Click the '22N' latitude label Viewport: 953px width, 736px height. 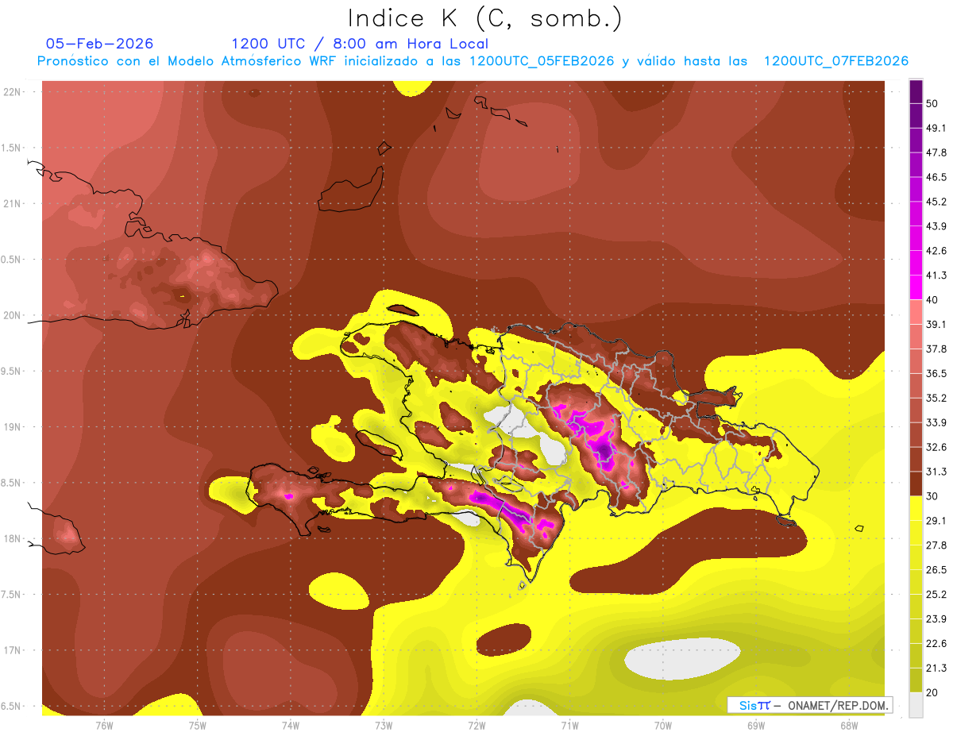pyautogui.click(x=12, y=91)
